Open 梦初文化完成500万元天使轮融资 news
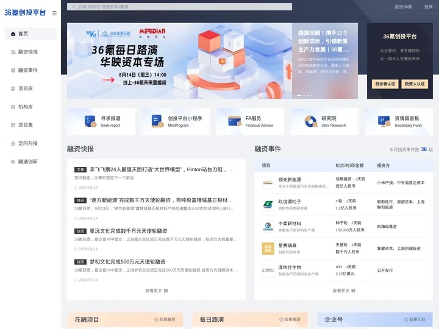The image size is (439, 329). pyautogui.click(x=127, y=262)
